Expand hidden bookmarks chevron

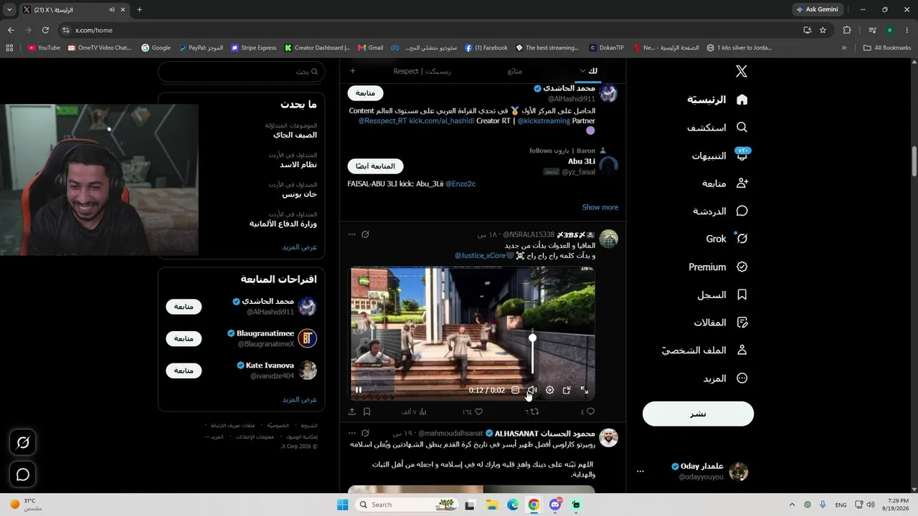(x=844, y=48)
